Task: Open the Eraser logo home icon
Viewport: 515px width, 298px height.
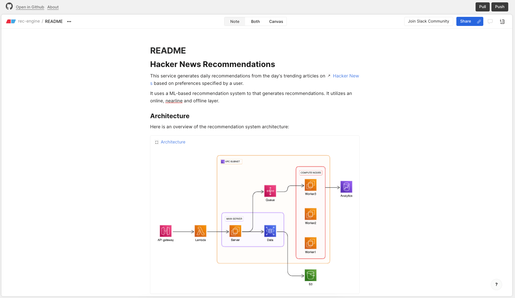Action: 11,21
